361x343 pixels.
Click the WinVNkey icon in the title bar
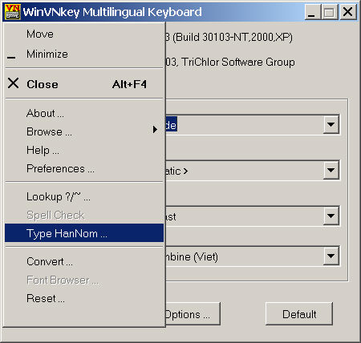13,12
